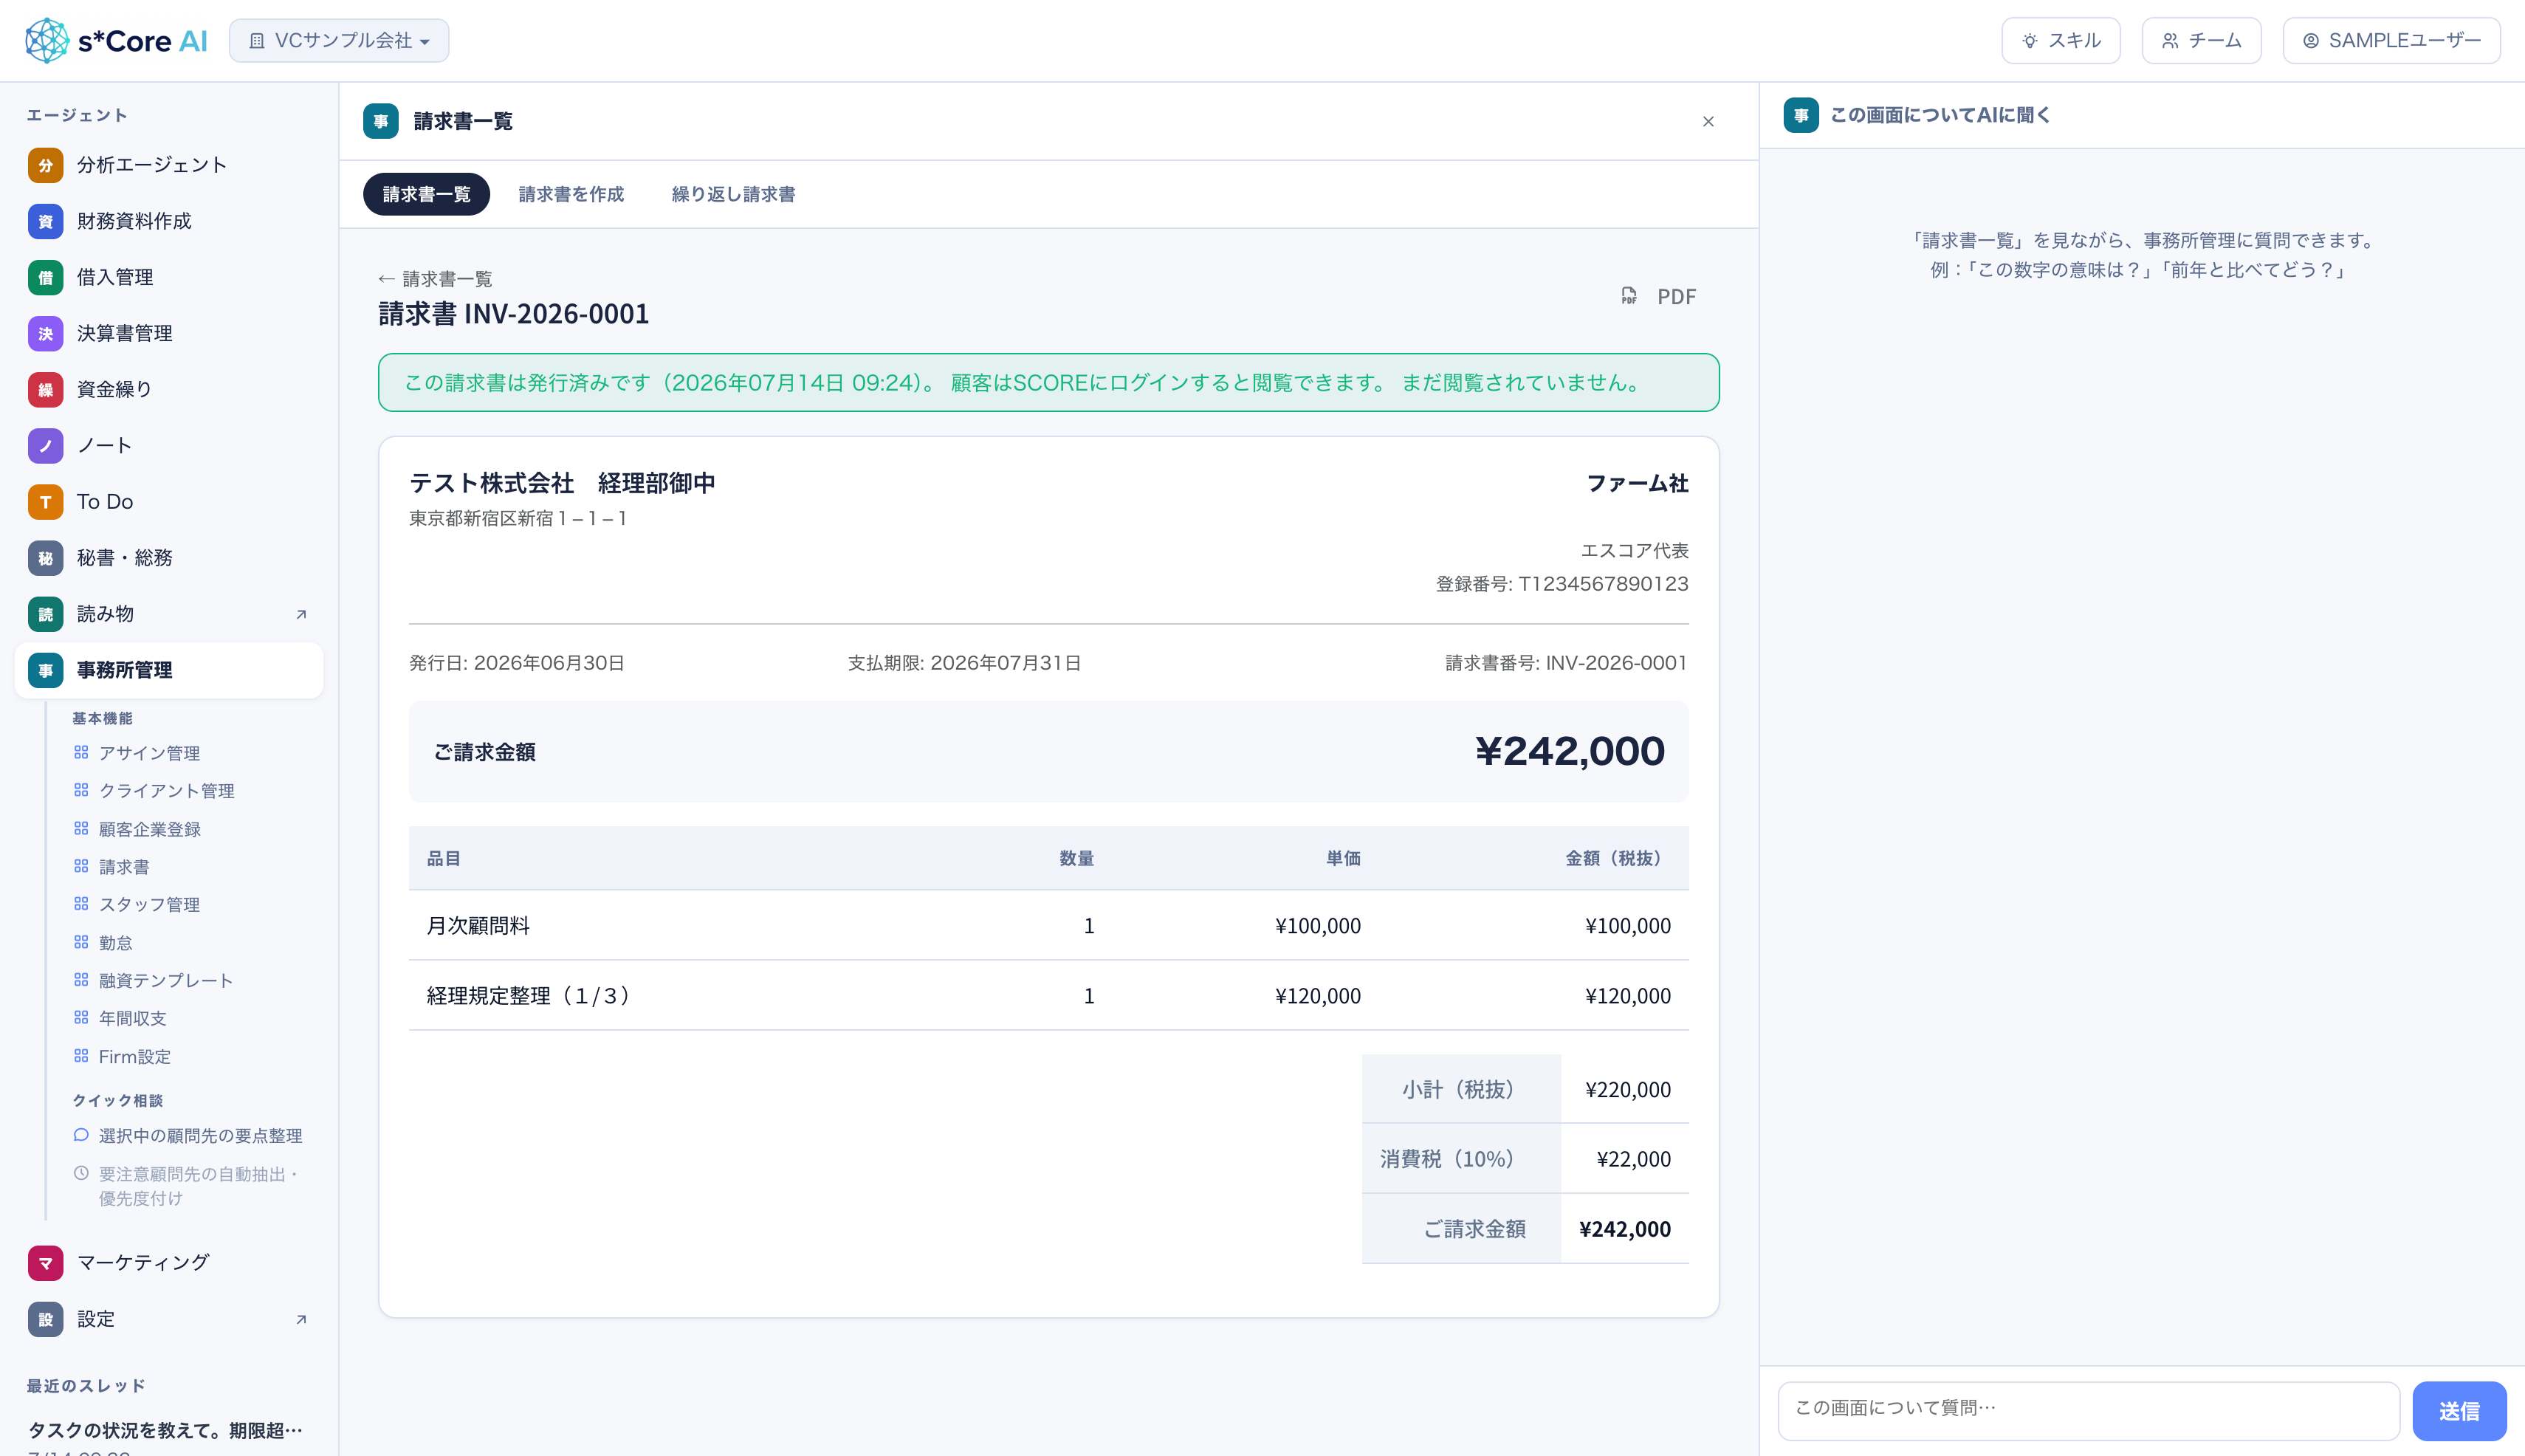Open Firm設定 in the sidebar
The image size is (2525, 1456).
coord(134,1057)
